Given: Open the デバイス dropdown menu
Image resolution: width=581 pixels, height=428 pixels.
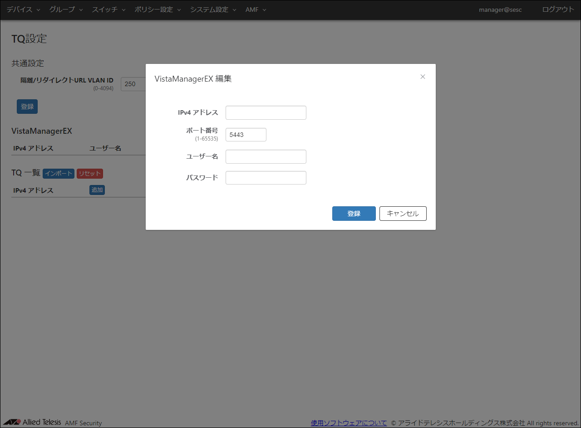Looking at the screenshot, I should point(23,10).
